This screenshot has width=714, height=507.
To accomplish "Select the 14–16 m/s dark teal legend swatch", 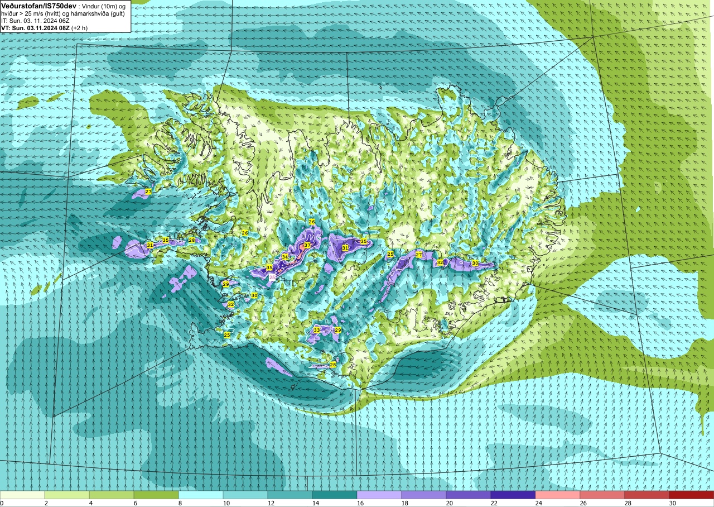I will [x=335, y=495].
